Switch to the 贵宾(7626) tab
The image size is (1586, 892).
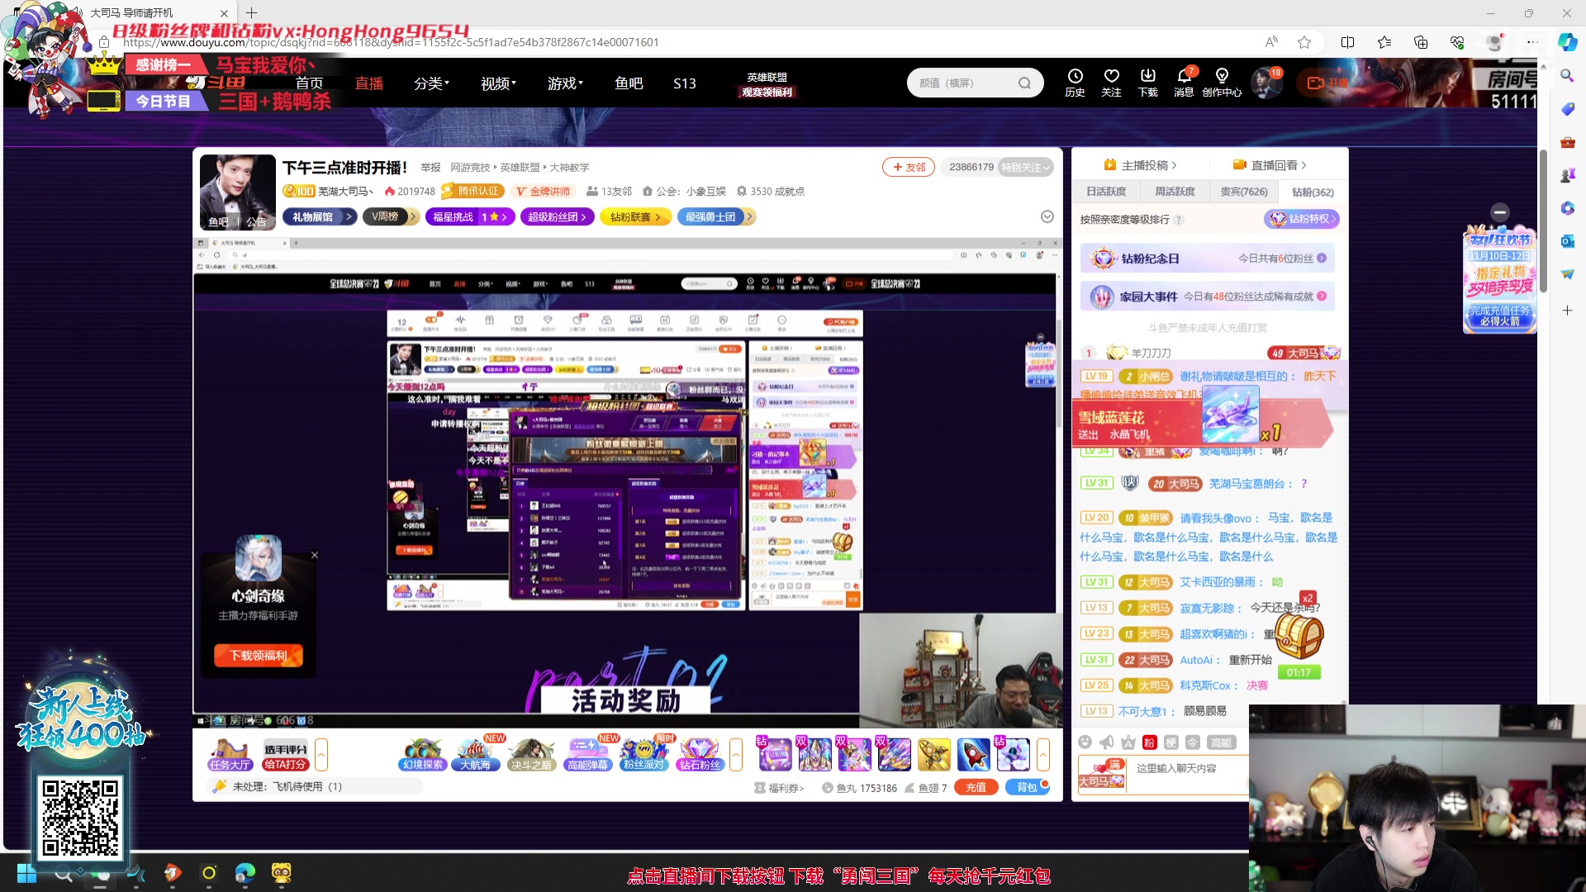tap(1243, 192)
